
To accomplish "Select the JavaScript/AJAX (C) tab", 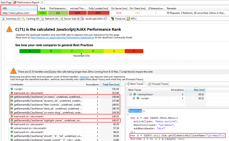I will pos(94,19).
